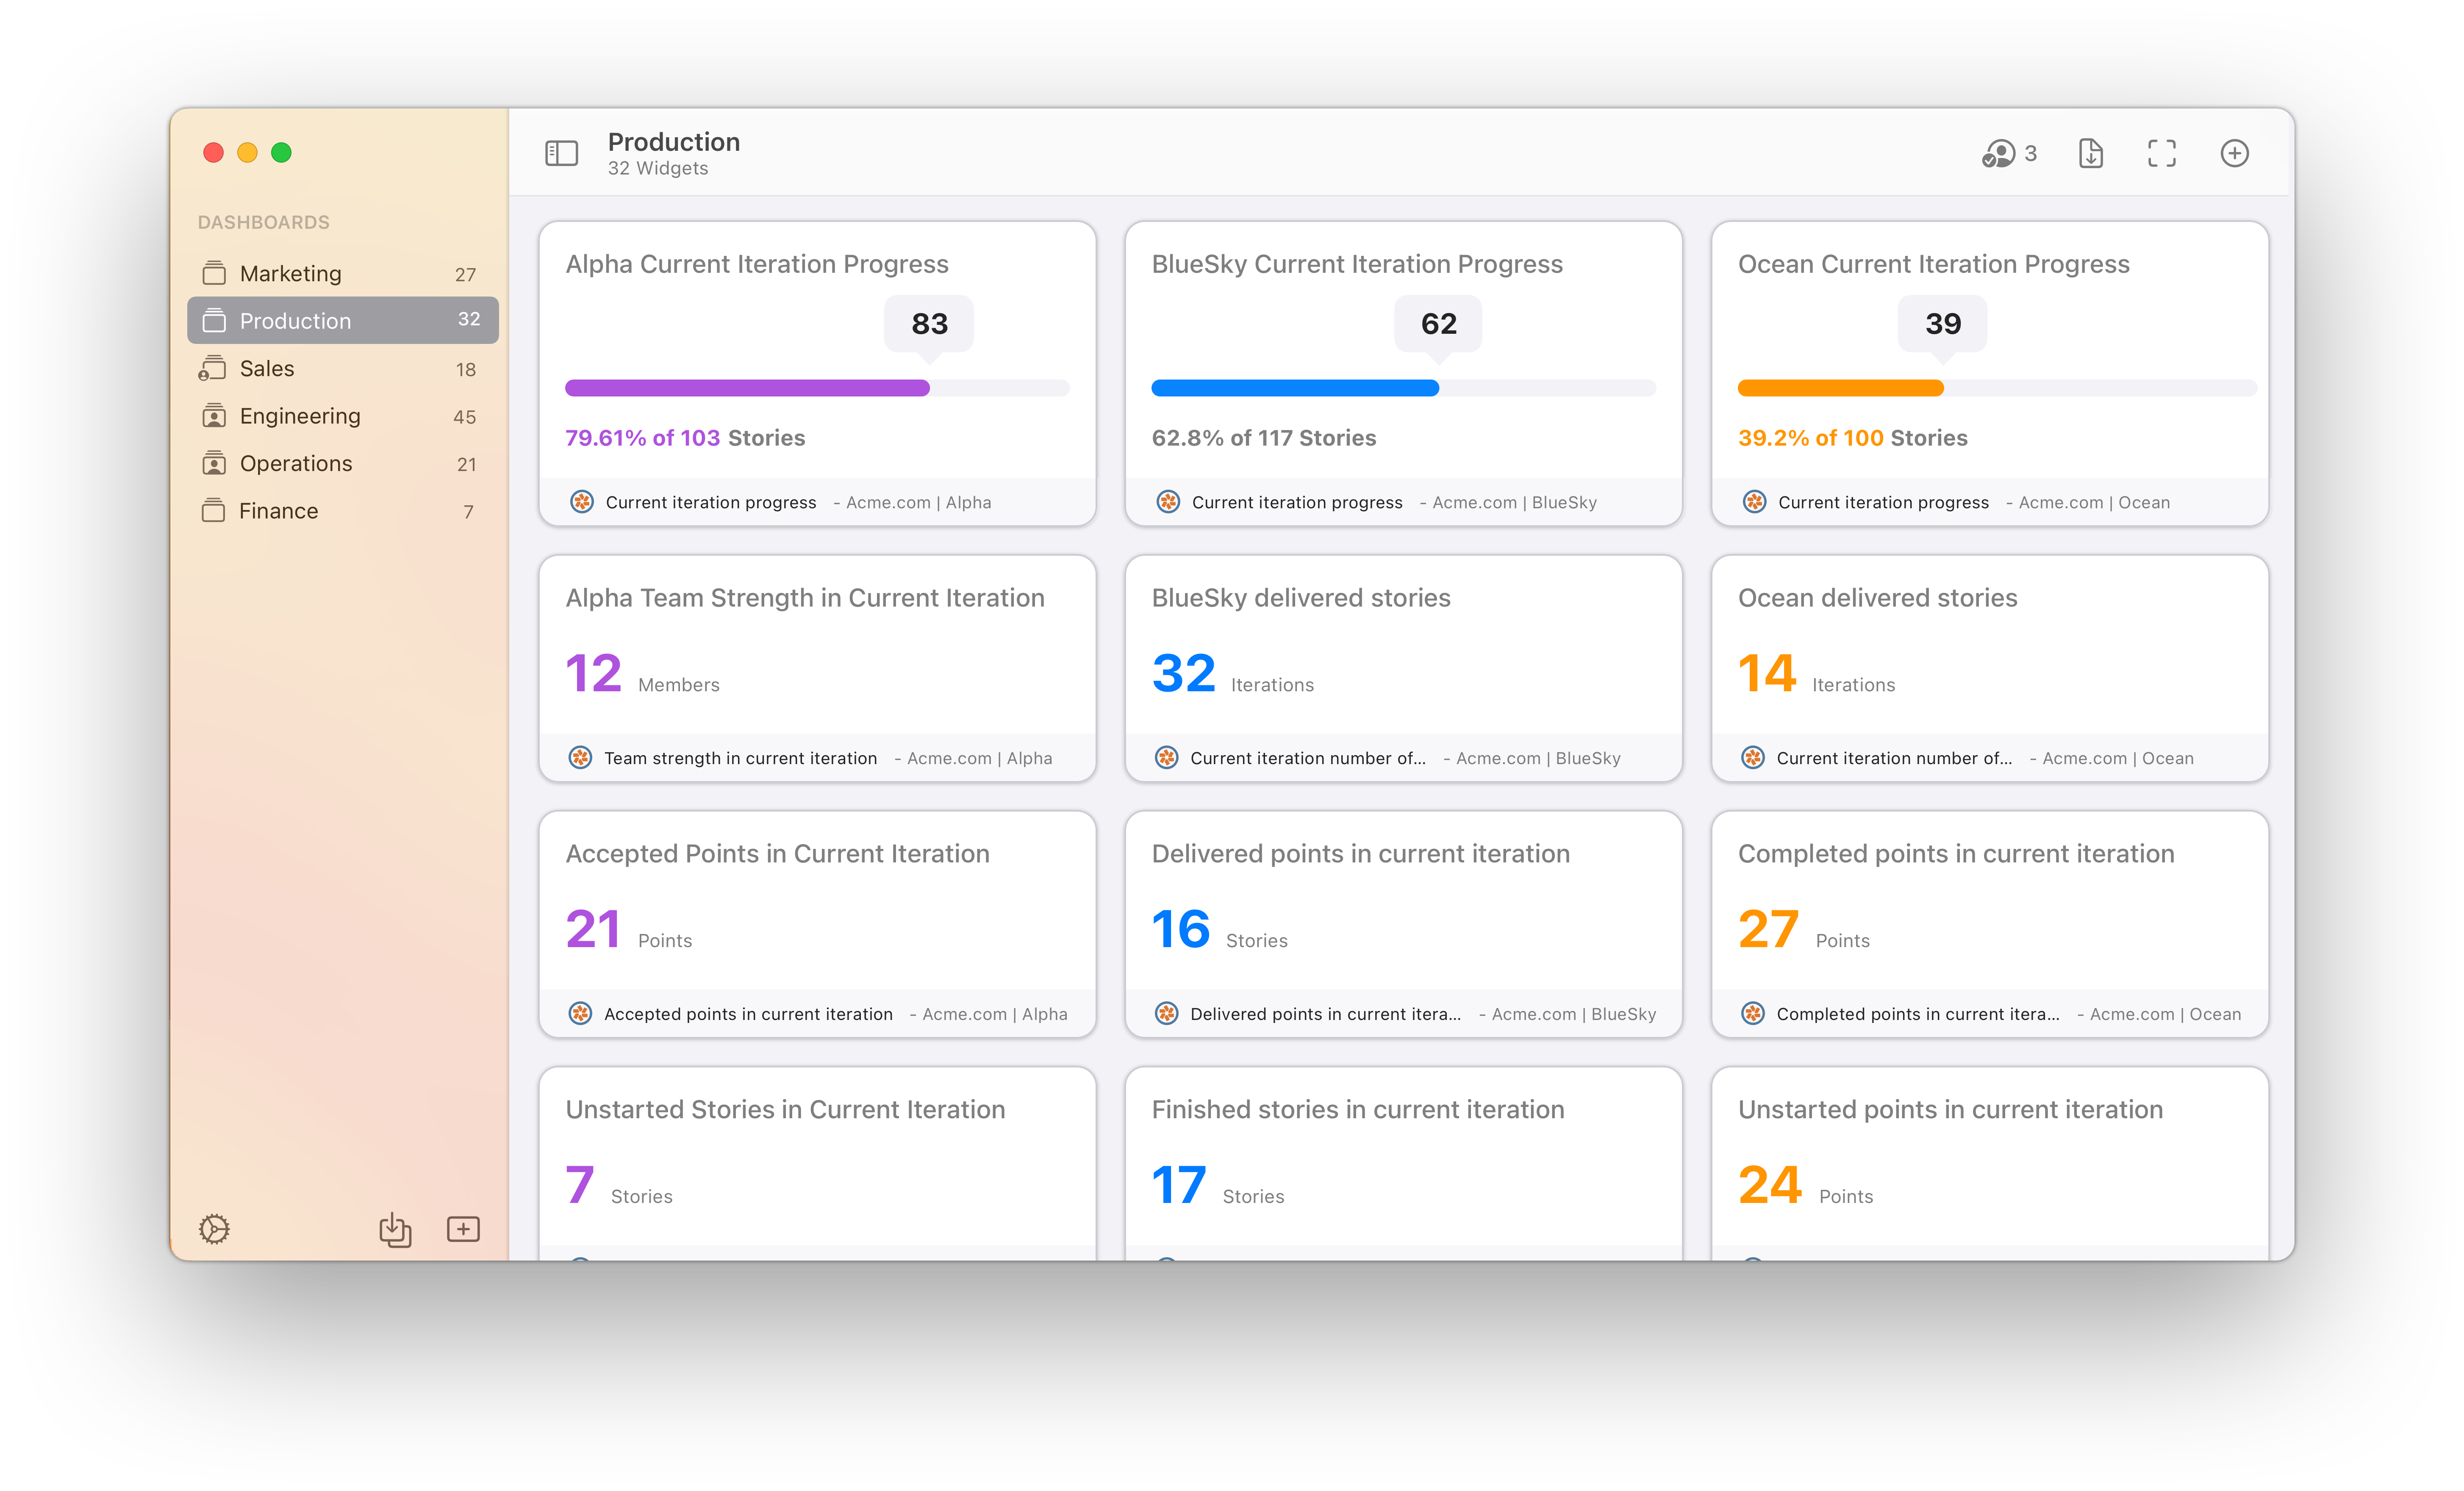The height and width of the screenshot is (1491, 2464).
Task: Click the Production dashboard title
Action: pos(673,142)
